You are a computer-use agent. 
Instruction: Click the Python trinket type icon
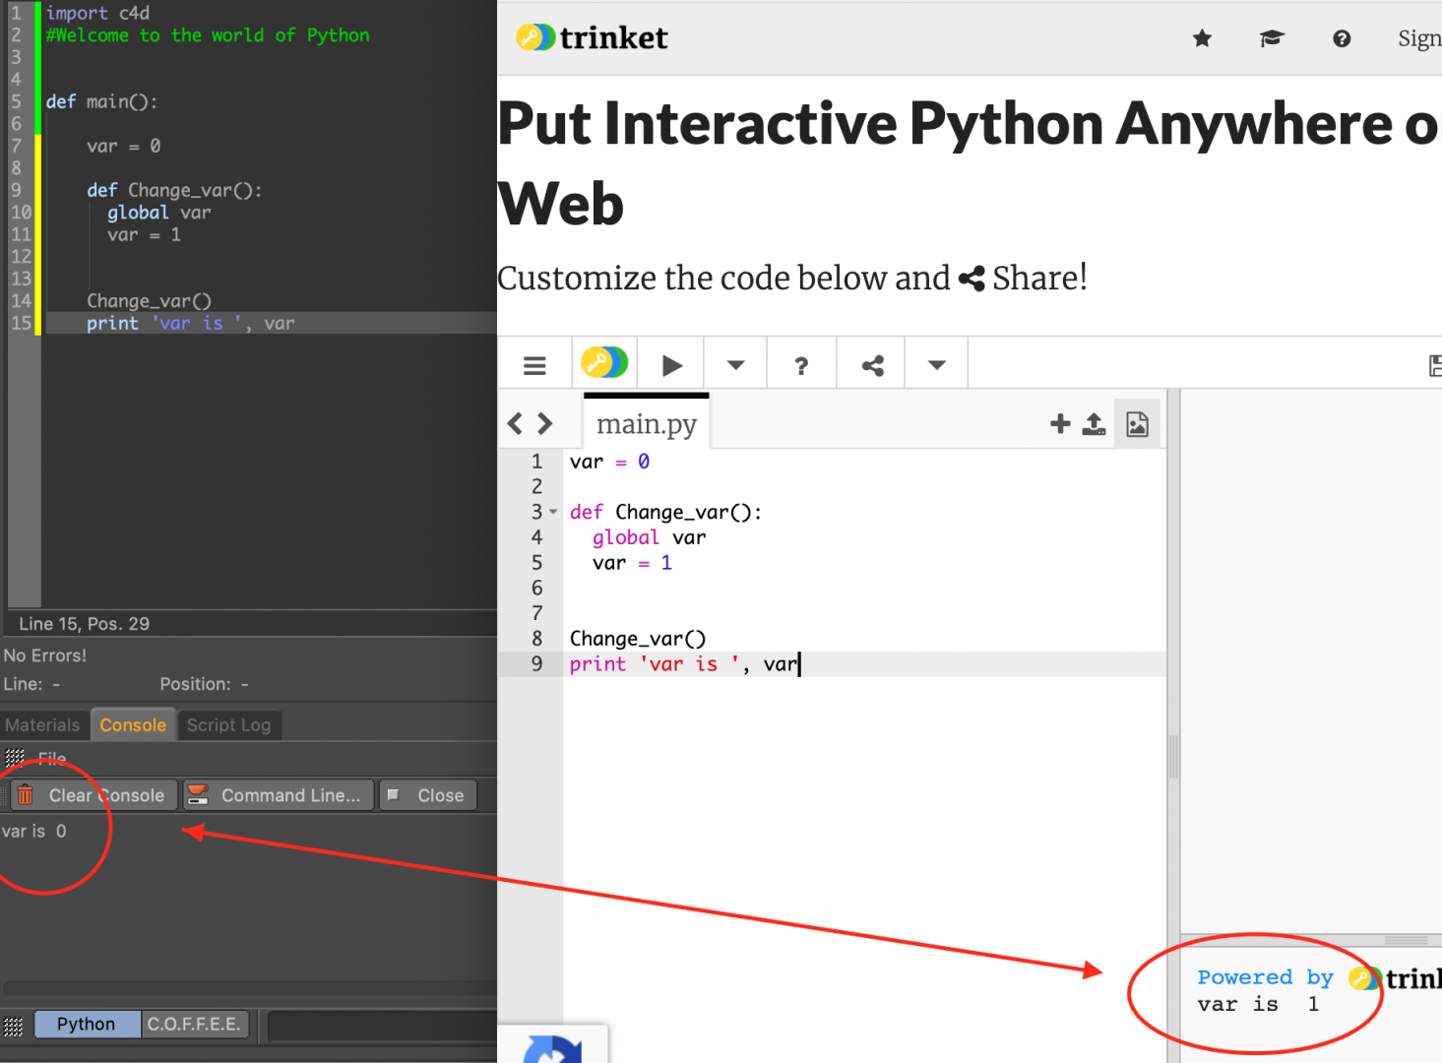coord(604,363)
